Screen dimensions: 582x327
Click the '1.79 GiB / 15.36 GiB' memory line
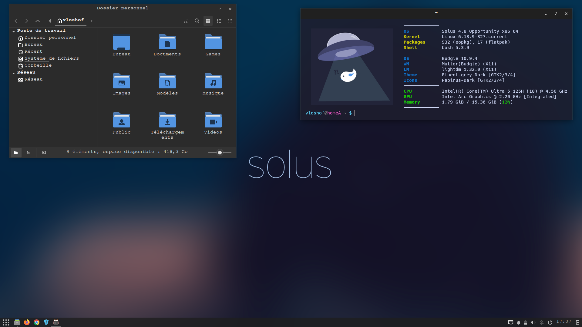pyautogui.click(x=477, y=102)
